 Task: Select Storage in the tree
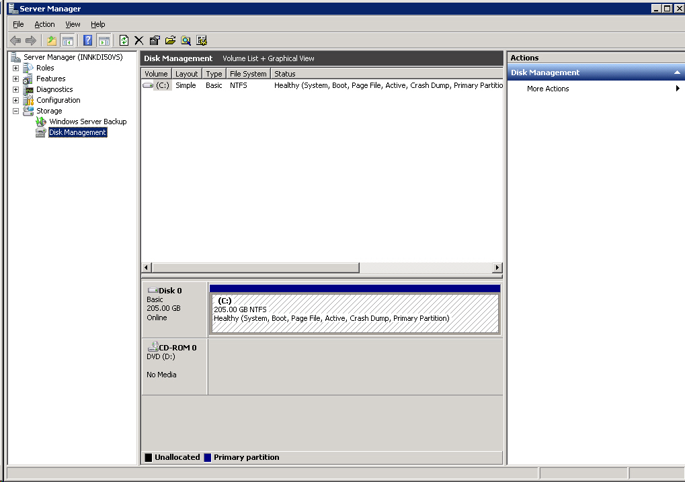click(49, 111)
